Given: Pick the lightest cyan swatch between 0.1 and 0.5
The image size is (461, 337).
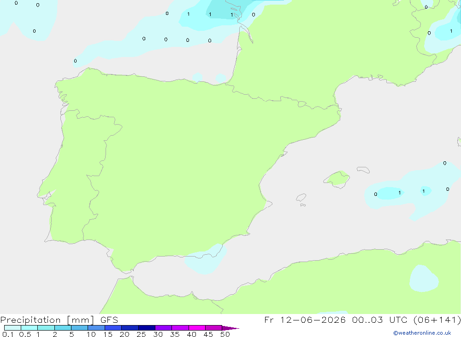Looking at the screenshot, I should [x=12, y=328].
